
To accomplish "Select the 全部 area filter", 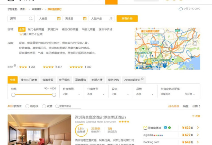I will (22, 29).
